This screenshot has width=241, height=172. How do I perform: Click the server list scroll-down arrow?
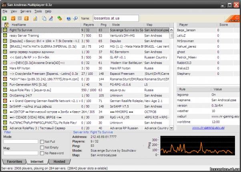(171, 128)
